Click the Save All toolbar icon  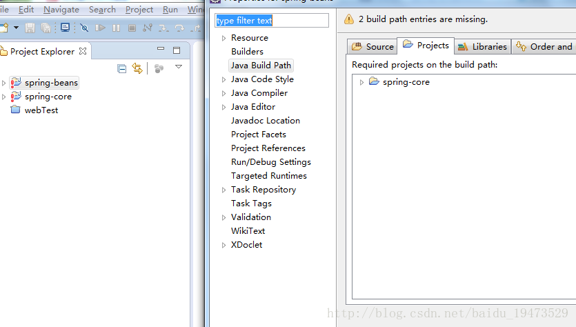(x=46, y=28)
